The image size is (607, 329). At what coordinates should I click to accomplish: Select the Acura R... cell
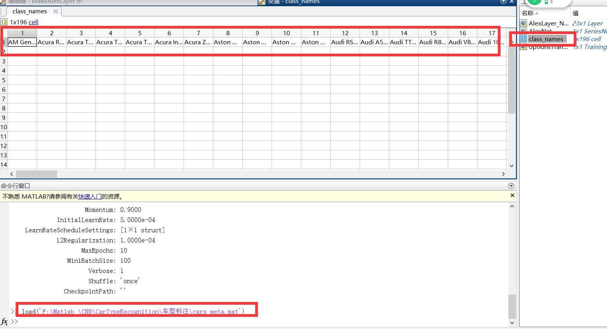coord(52,42)
